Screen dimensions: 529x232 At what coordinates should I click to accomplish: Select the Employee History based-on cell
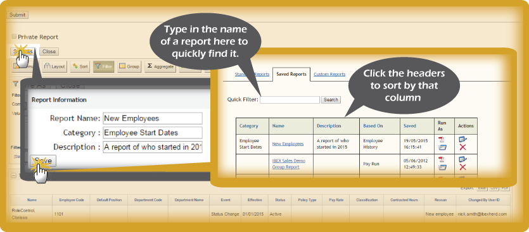click(379, 143)
